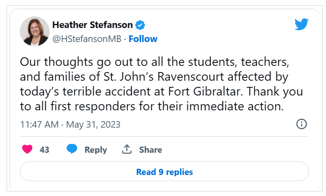The image size is (326, 196).
Task: Click the blue verified badge
Action: (140, 25)
